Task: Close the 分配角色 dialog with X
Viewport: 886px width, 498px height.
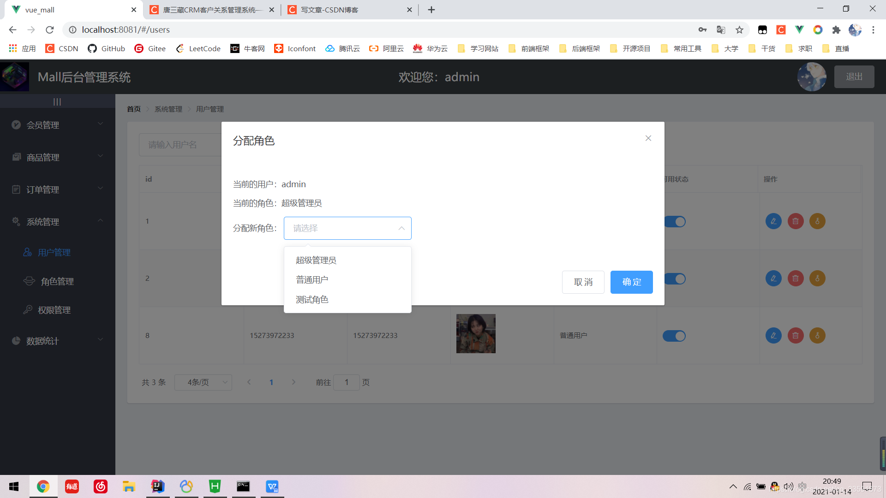Action: (648, 138)
